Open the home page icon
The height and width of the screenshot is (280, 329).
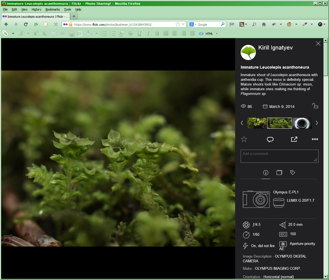tap(264, 24)
